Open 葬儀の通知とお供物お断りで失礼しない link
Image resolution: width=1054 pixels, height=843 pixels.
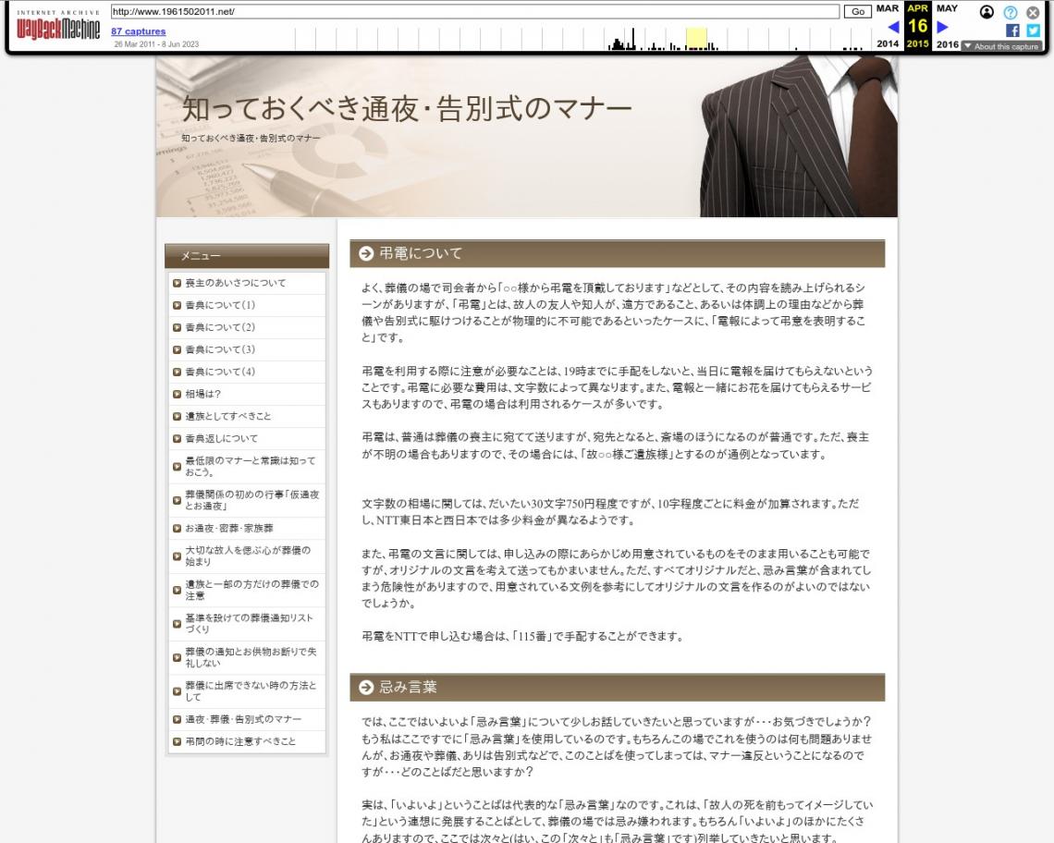pyautogui.click(x=251, y=657)
